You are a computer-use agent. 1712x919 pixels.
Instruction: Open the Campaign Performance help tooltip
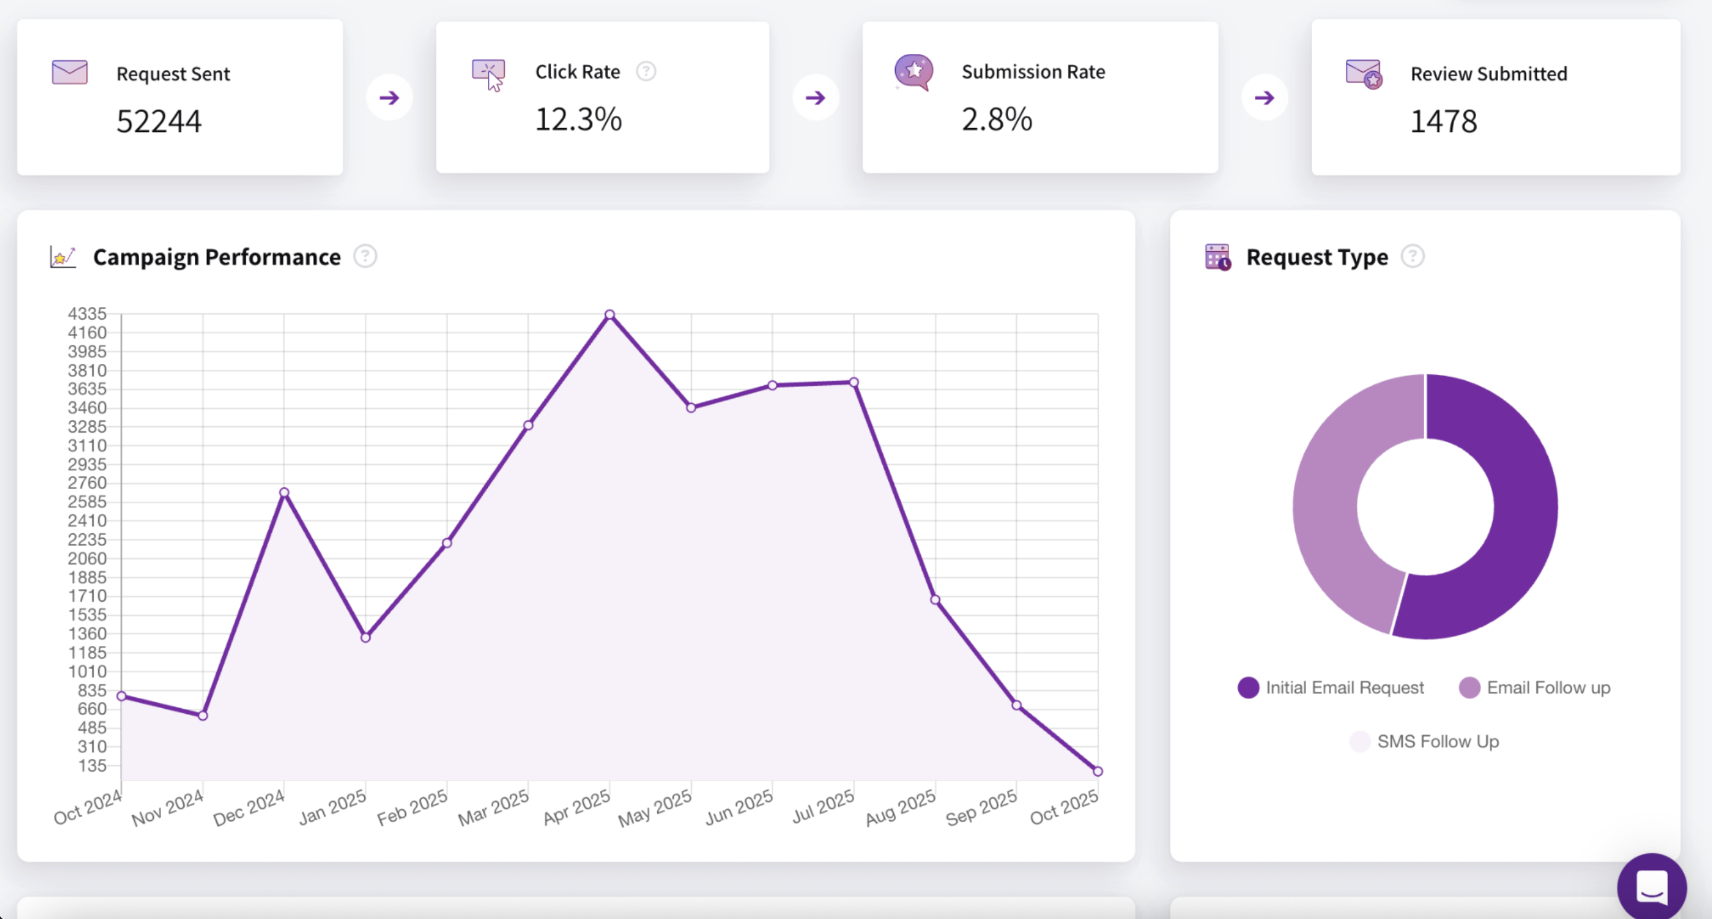click(365, 256)
